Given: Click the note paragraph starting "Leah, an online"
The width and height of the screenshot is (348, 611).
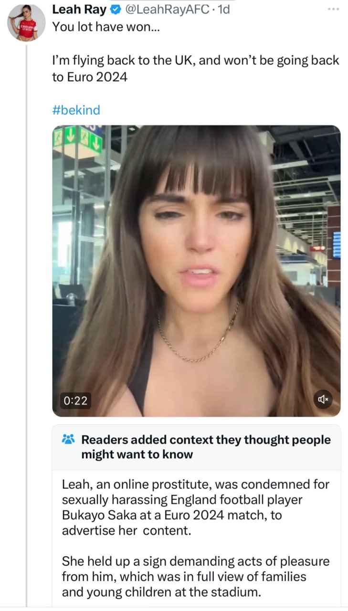Looking at the screenshot, I should [196, 507].
